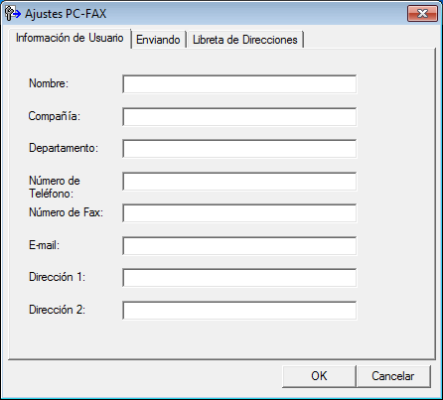Focus the Número de Teléfono field
Screen dimensions: 443x400
(239, 181)
